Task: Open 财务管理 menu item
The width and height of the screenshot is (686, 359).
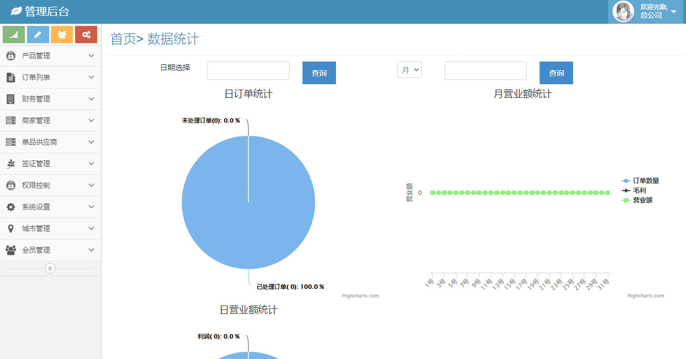Action: click(50, 99)
